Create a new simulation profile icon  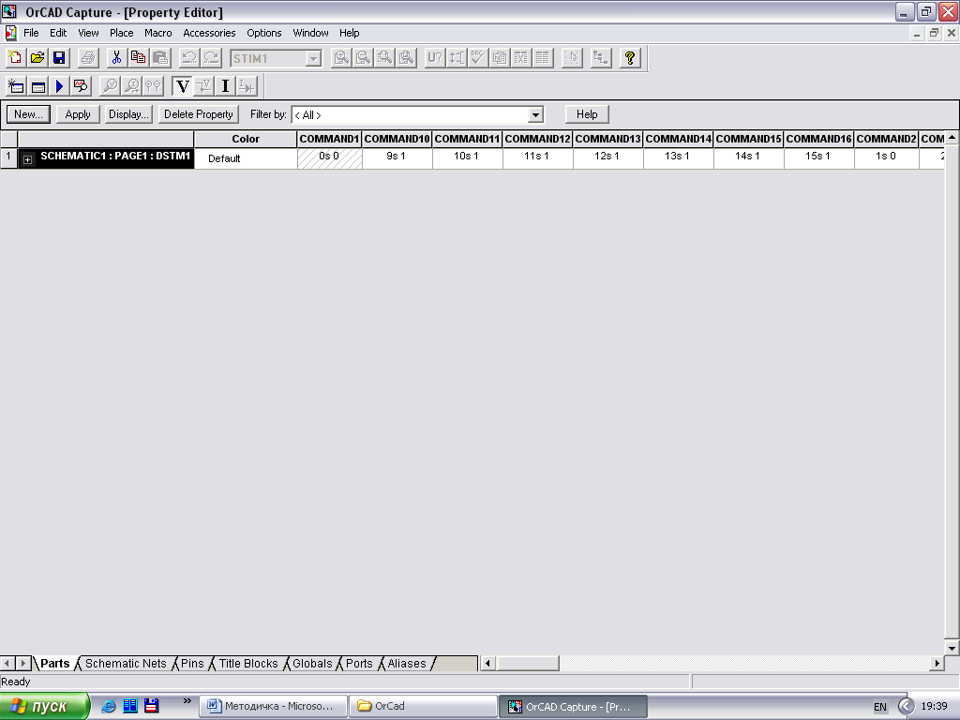(x=16, y=86)
